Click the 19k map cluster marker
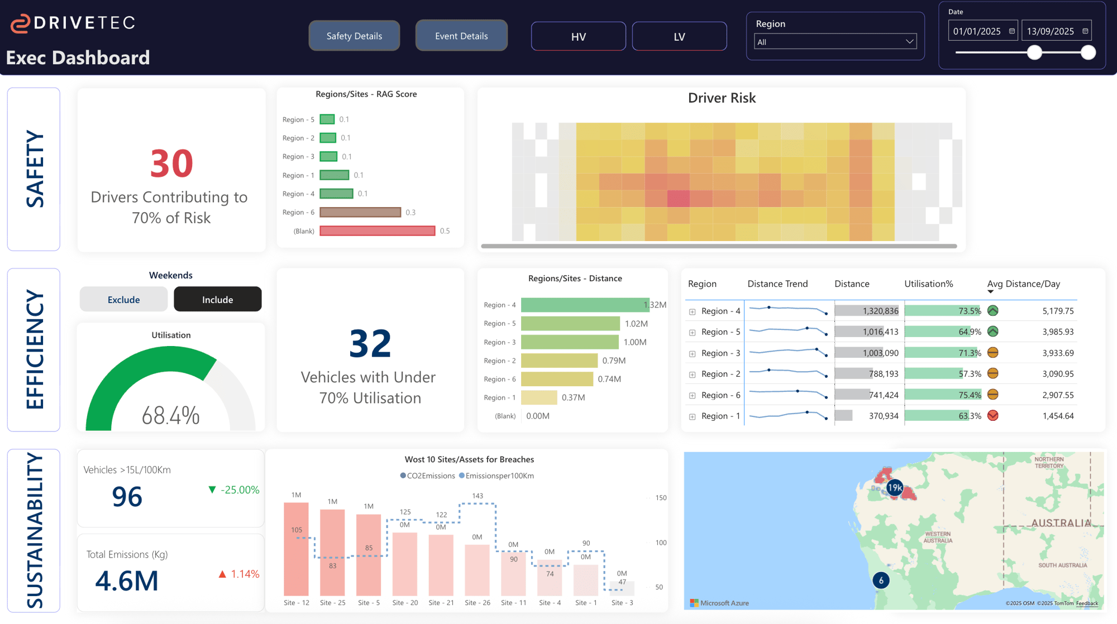The height and width of the screenshot is (624, 1117). 895,488
